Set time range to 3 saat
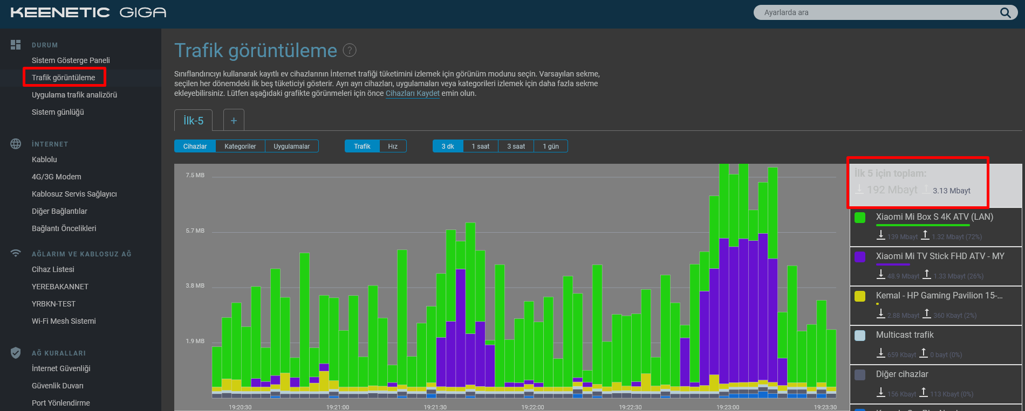 coord(516,146)
